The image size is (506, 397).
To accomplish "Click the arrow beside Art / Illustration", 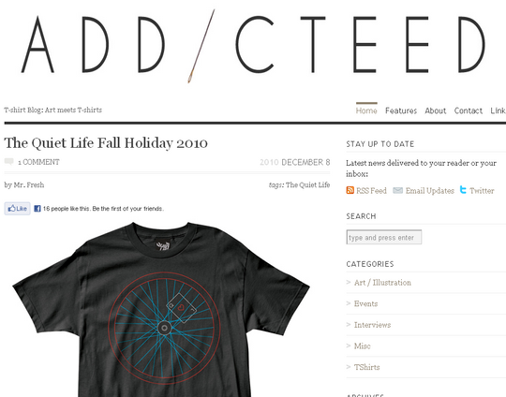I will coord(349,282).
